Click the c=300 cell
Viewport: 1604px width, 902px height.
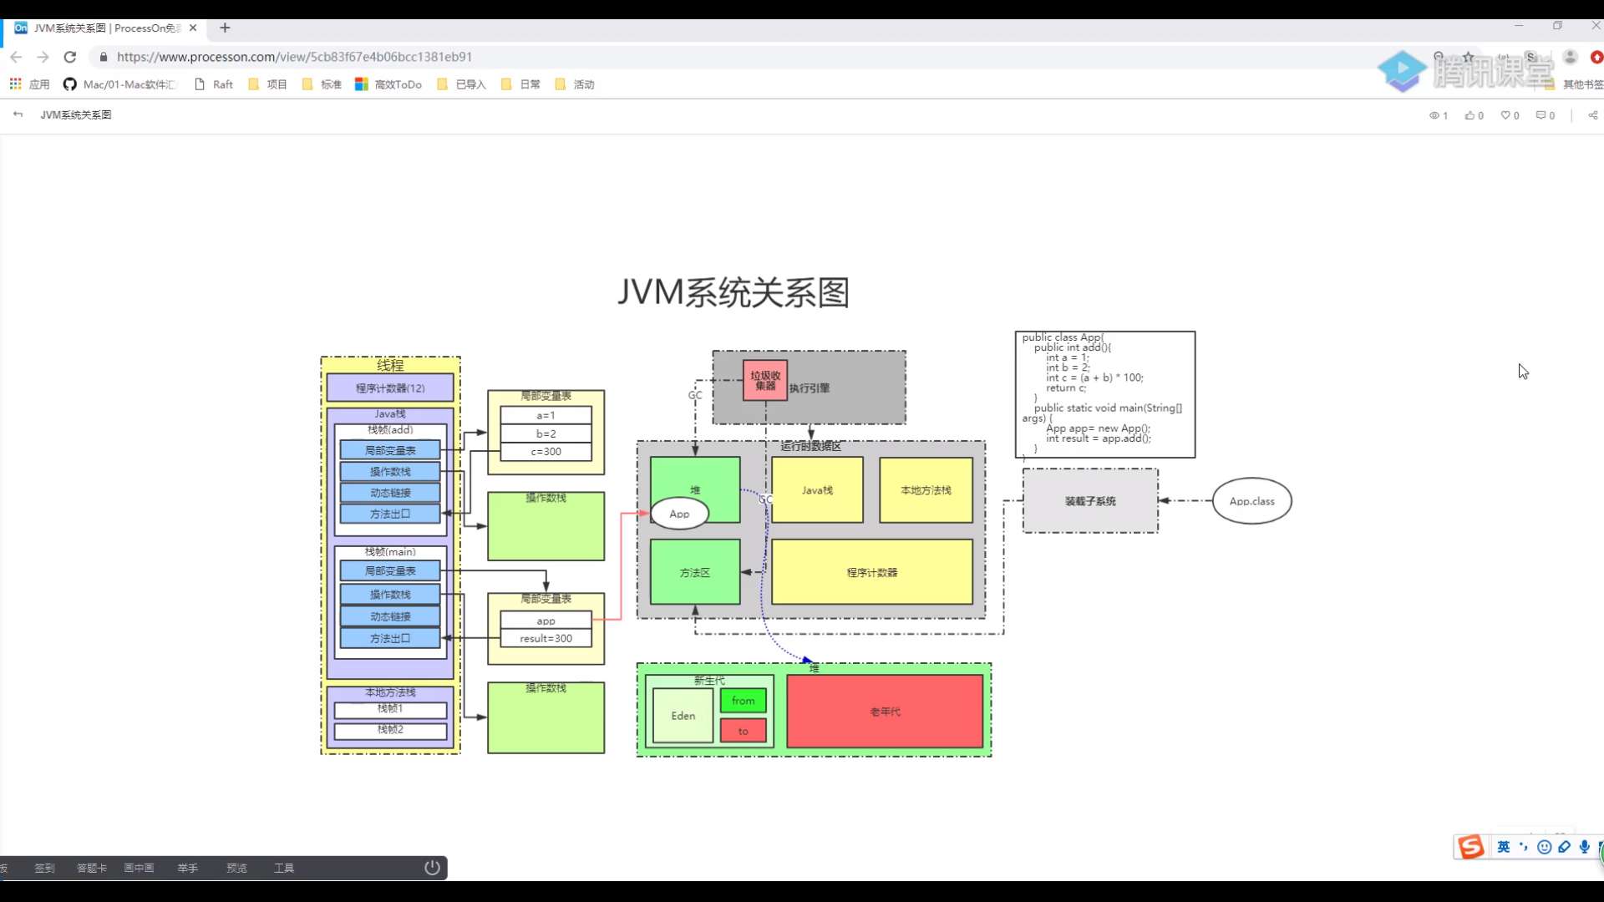[x=546, y=451]
